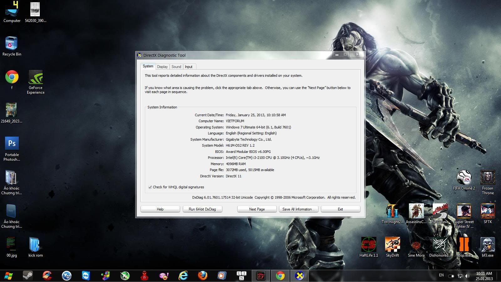Click the EN language indicator
501x282 pixels.
coord(441,275)
